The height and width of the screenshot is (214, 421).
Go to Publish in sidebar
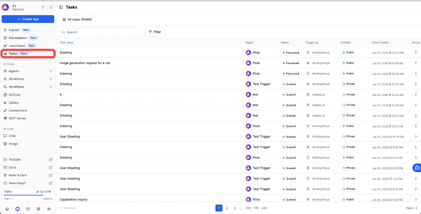click(x=28, y=30)
